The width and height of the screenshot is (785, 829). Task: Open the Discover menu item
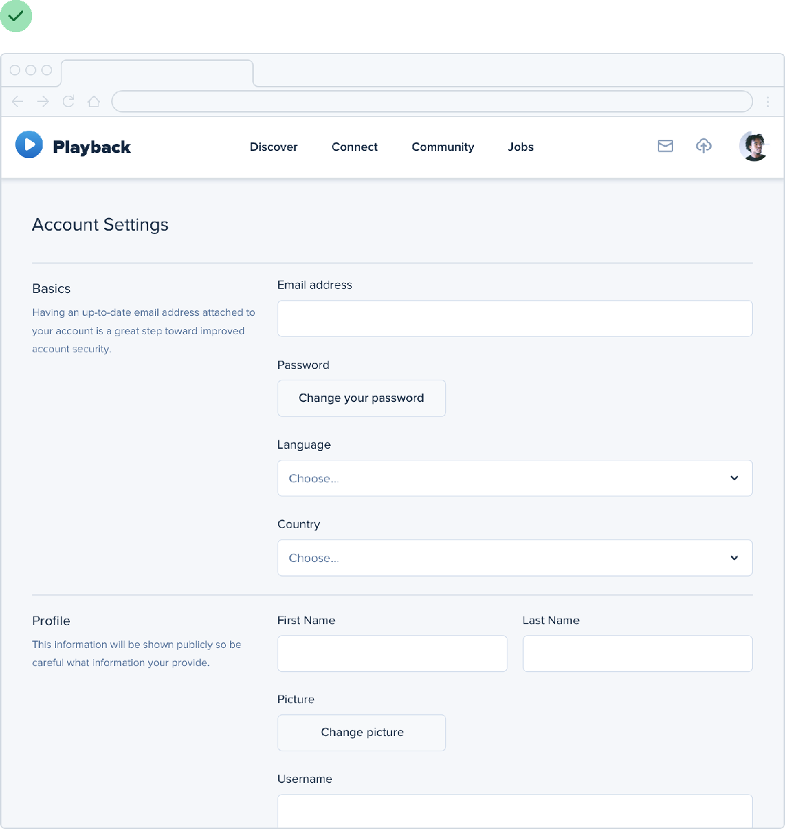(x=273, y=147)
